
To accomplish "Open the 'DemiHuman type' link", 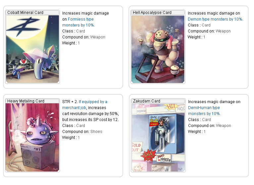I will point(204,108).
